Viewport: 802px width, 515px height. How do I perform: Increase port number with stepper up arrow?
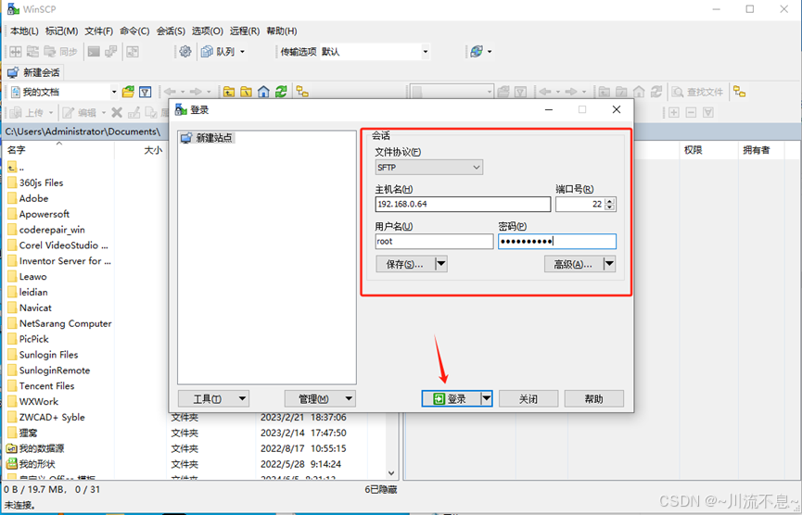(x=610, y=201)
